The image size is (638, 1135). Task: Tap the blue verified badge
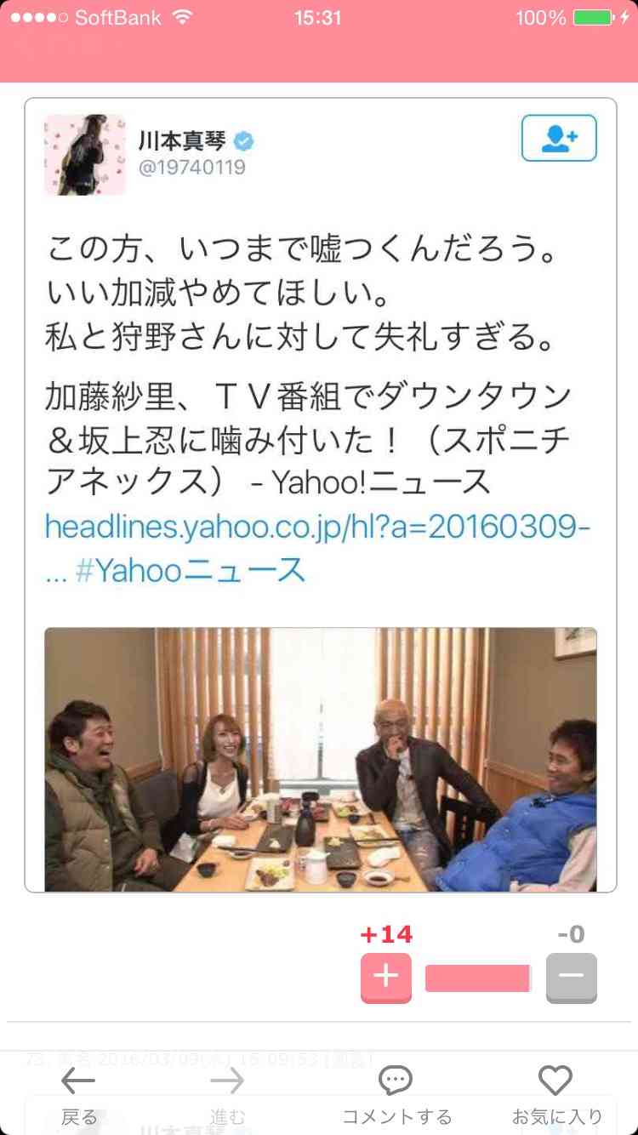click(244, 141)
